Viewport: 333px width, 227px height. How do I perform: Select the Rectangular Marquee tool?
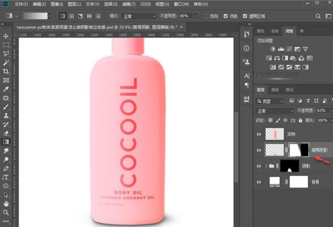click(x=6, y=45)
